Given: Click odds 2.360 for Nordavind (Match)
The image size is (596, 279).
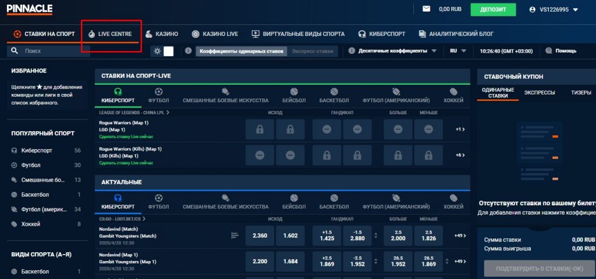Looking at the screenshot, I should pos(260,235).
